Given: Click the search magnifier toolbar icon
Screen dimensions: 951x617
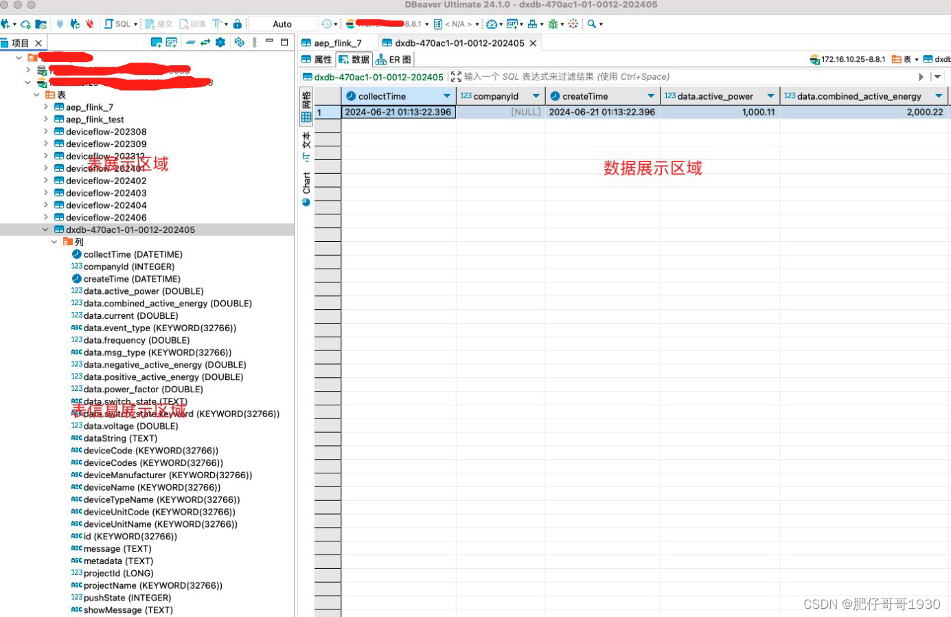Looking at the screenshot, I should pos(592,24).
